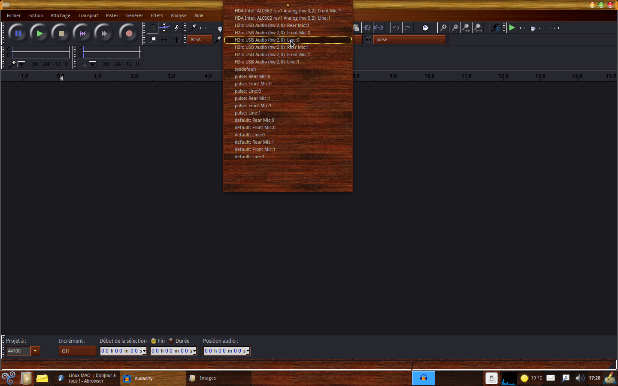Screen dimensions: 618x386
Task: Click the microphone icon in the input meter
Action: pyautogui.click(x=12, y=64)
